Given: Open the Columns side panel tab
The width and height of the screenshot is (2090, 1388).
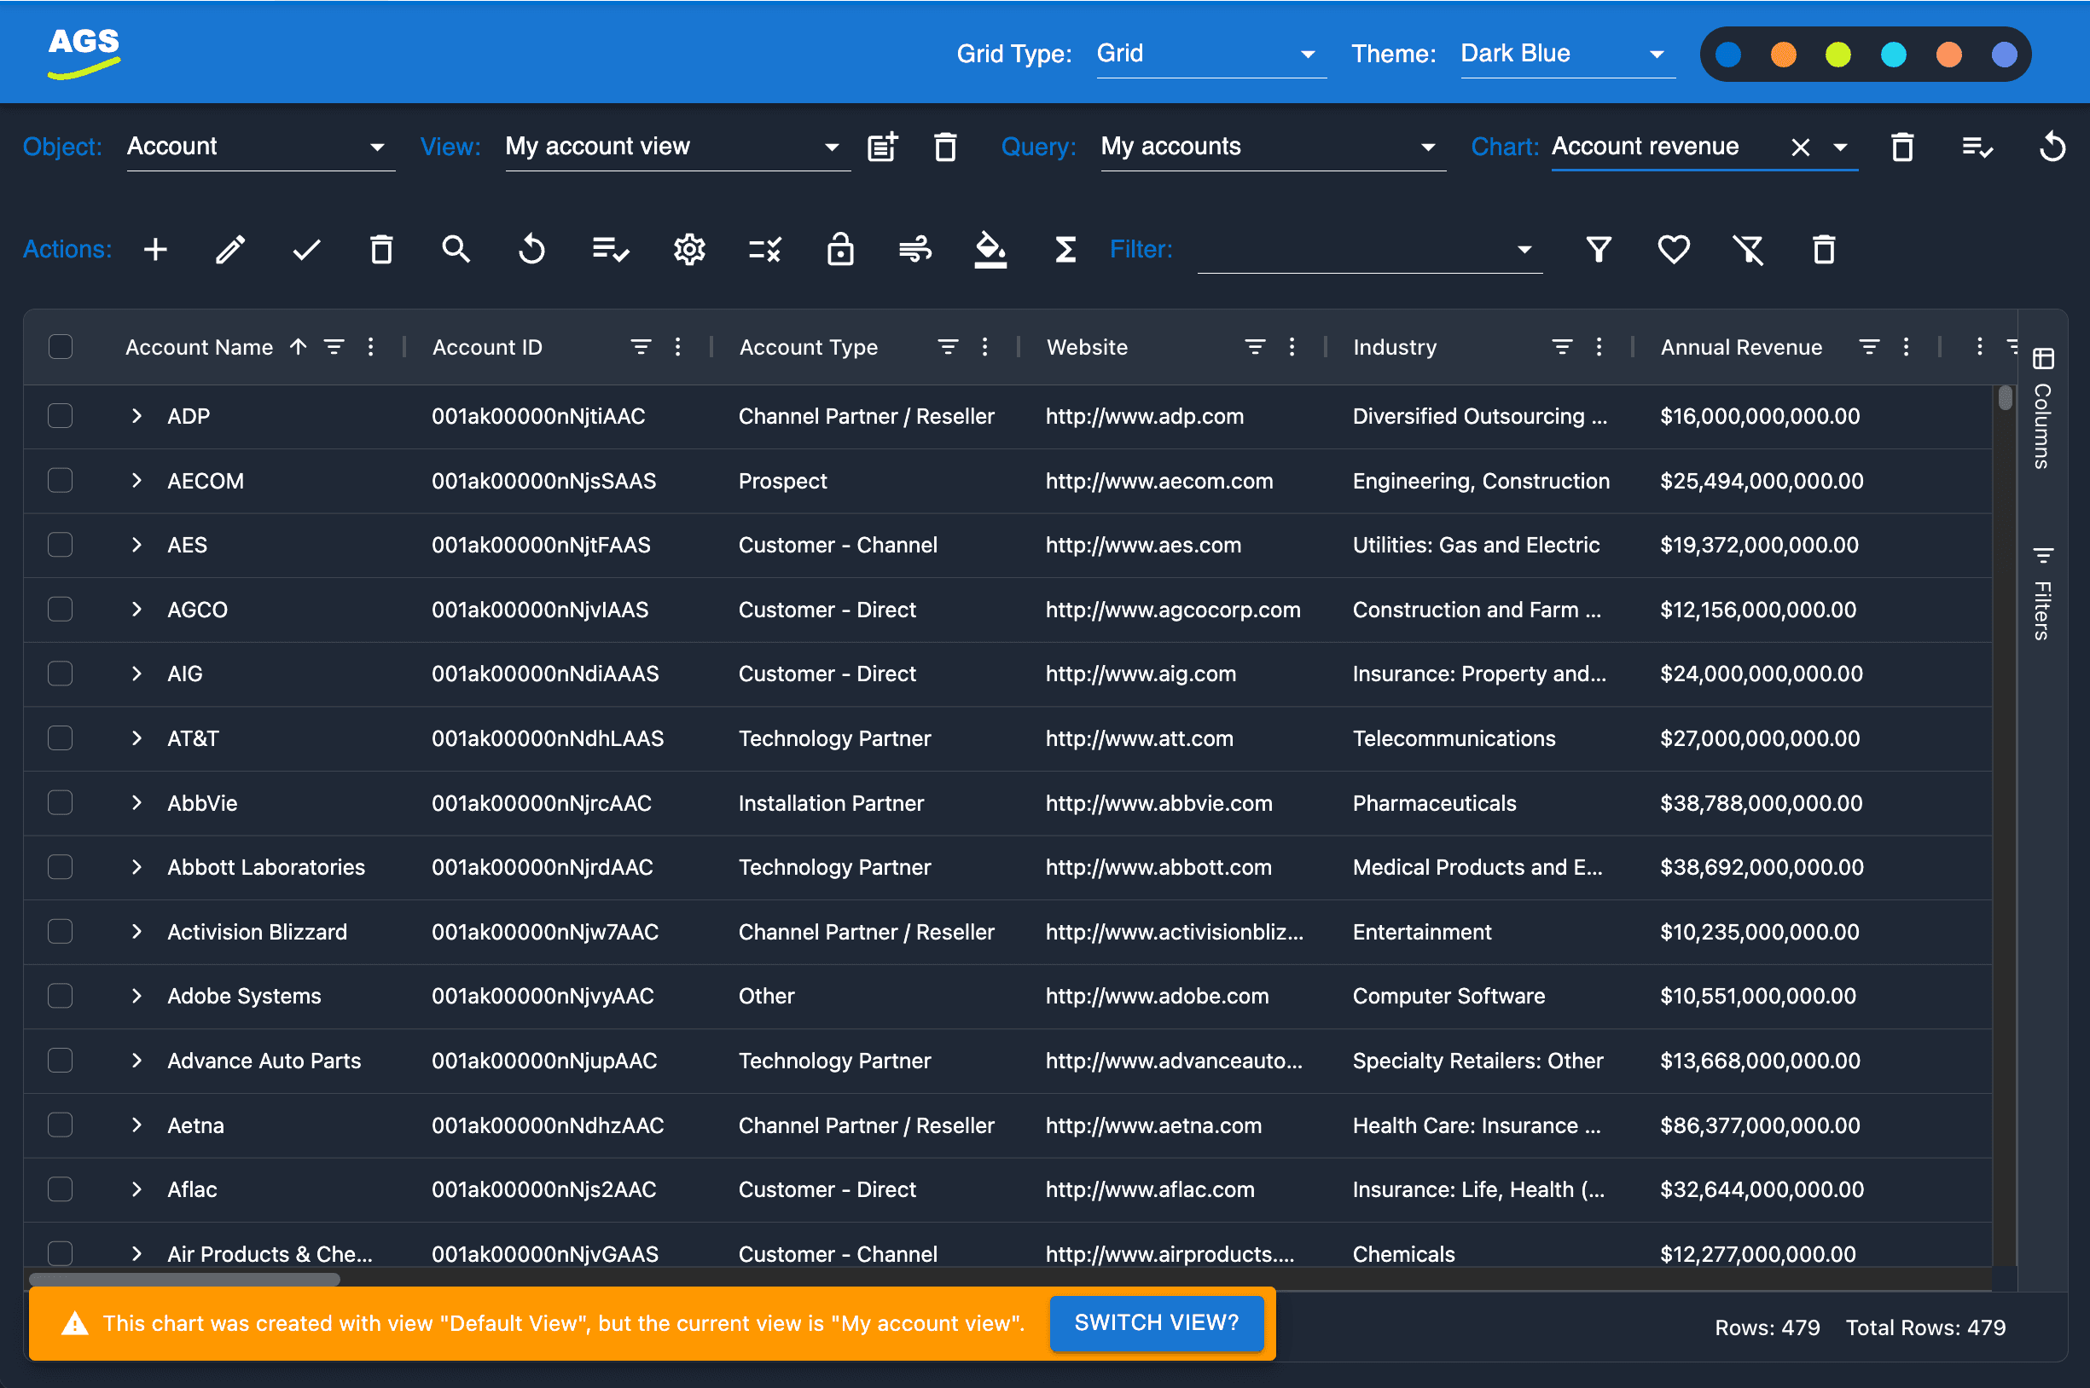Looking at the screenshot, I should tap(2042, 409).
